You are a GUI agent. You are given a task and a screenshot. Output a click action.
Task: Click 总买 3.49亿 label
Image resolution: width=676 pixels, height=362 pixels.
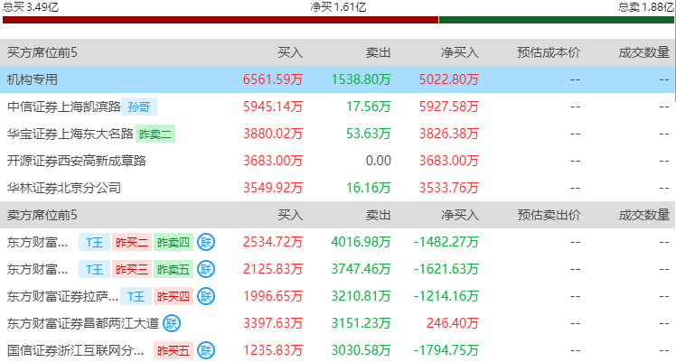pyautogui.click(x=31, y=7)
